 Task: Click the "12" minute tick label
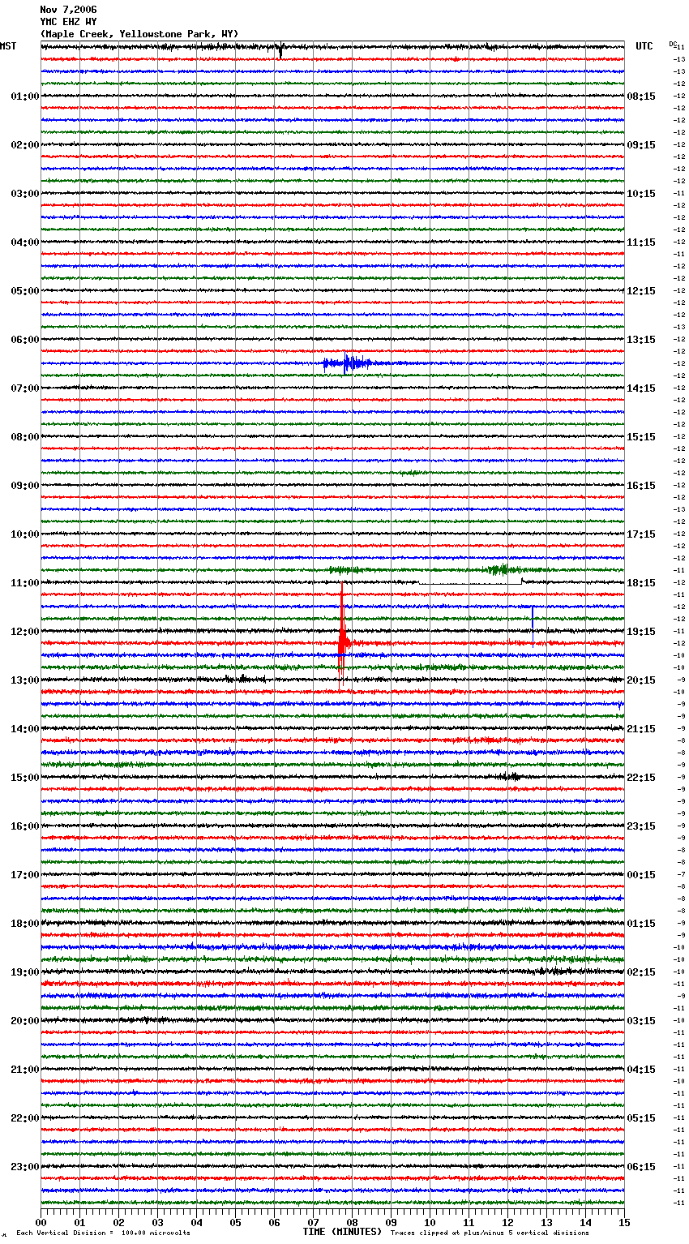(x=507, y=1223)
